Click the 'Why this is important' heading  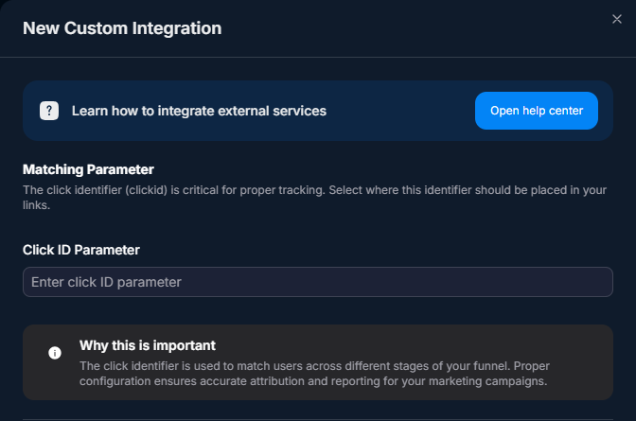click(x=148, y=345)
